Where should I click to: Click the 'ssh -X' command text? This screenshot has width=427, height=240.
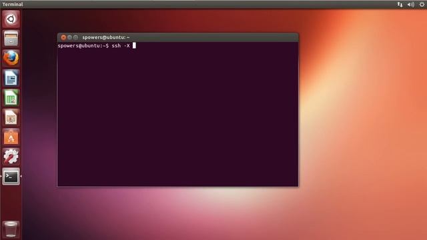point(121,46)
